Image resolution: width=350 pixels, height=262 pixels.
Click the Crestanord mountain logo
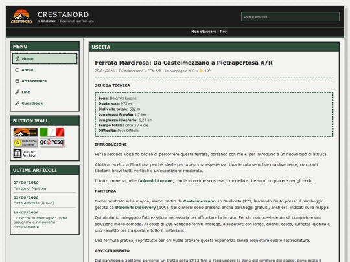21,16
